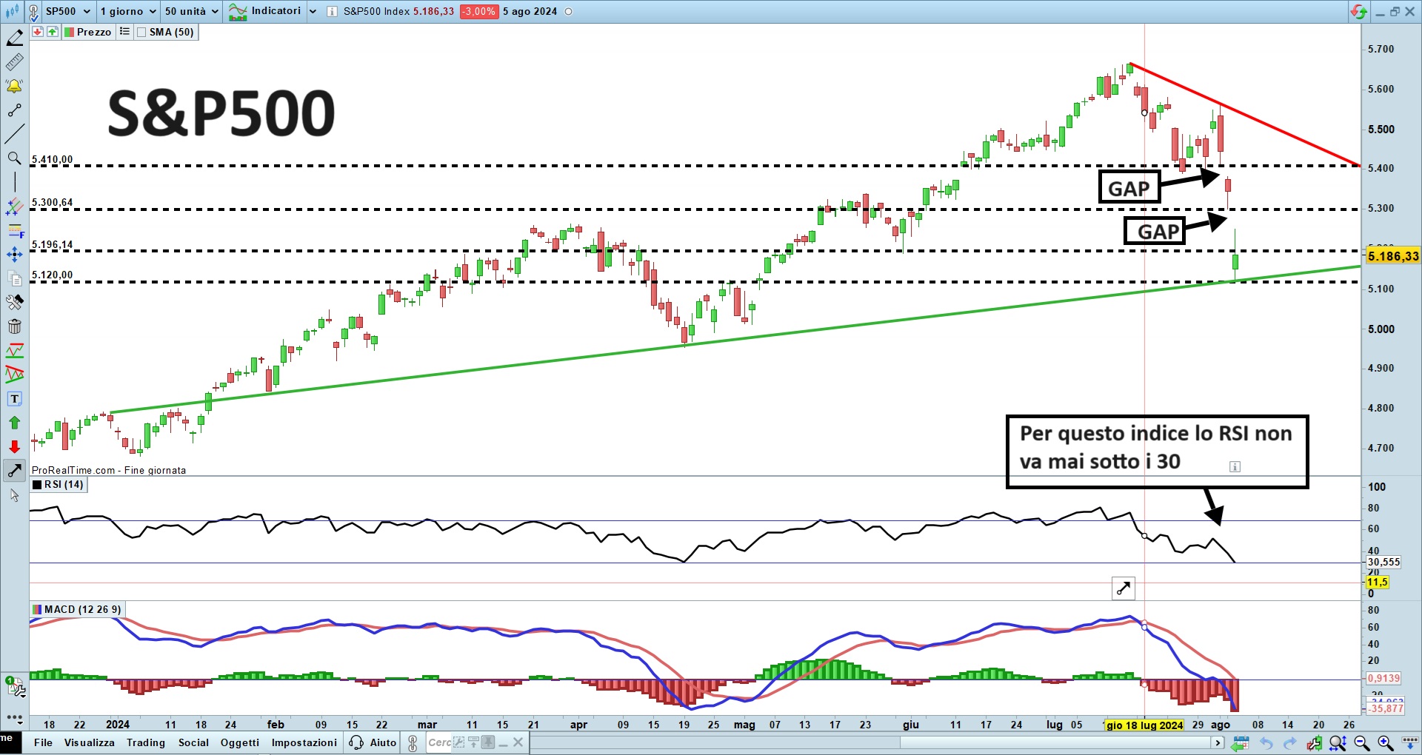Screen dimensions: 1422x755
Task: Select the diagonal trend line tool
Action: click(x=15, y=134)
